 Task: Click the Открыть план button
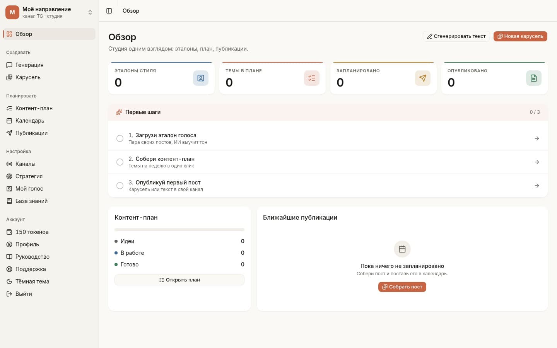[x=179, y=280]
